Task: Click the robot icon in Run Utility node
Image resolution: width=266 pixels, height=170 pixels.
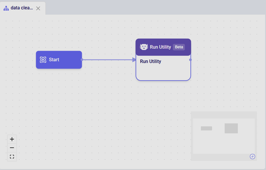Action: pos(144,47)
